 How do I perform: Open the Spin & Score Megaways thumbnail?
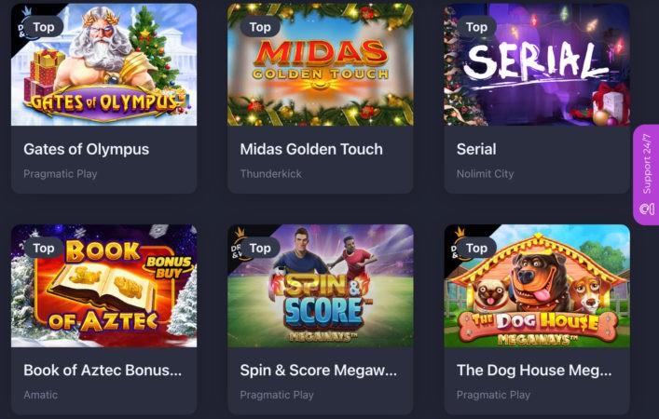321,286
